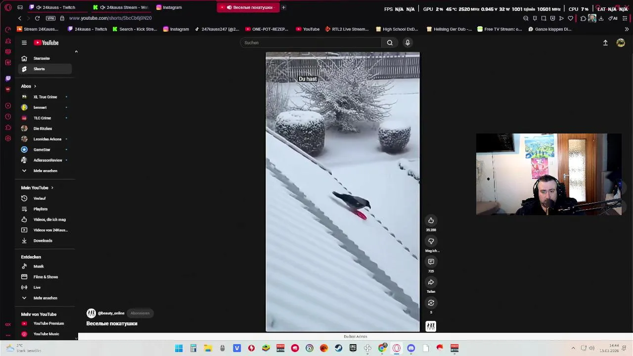Open the @beauty_online channel link
Image resolution: width=633 pixels, height=356 pixels.
click(x=111, y=313)
